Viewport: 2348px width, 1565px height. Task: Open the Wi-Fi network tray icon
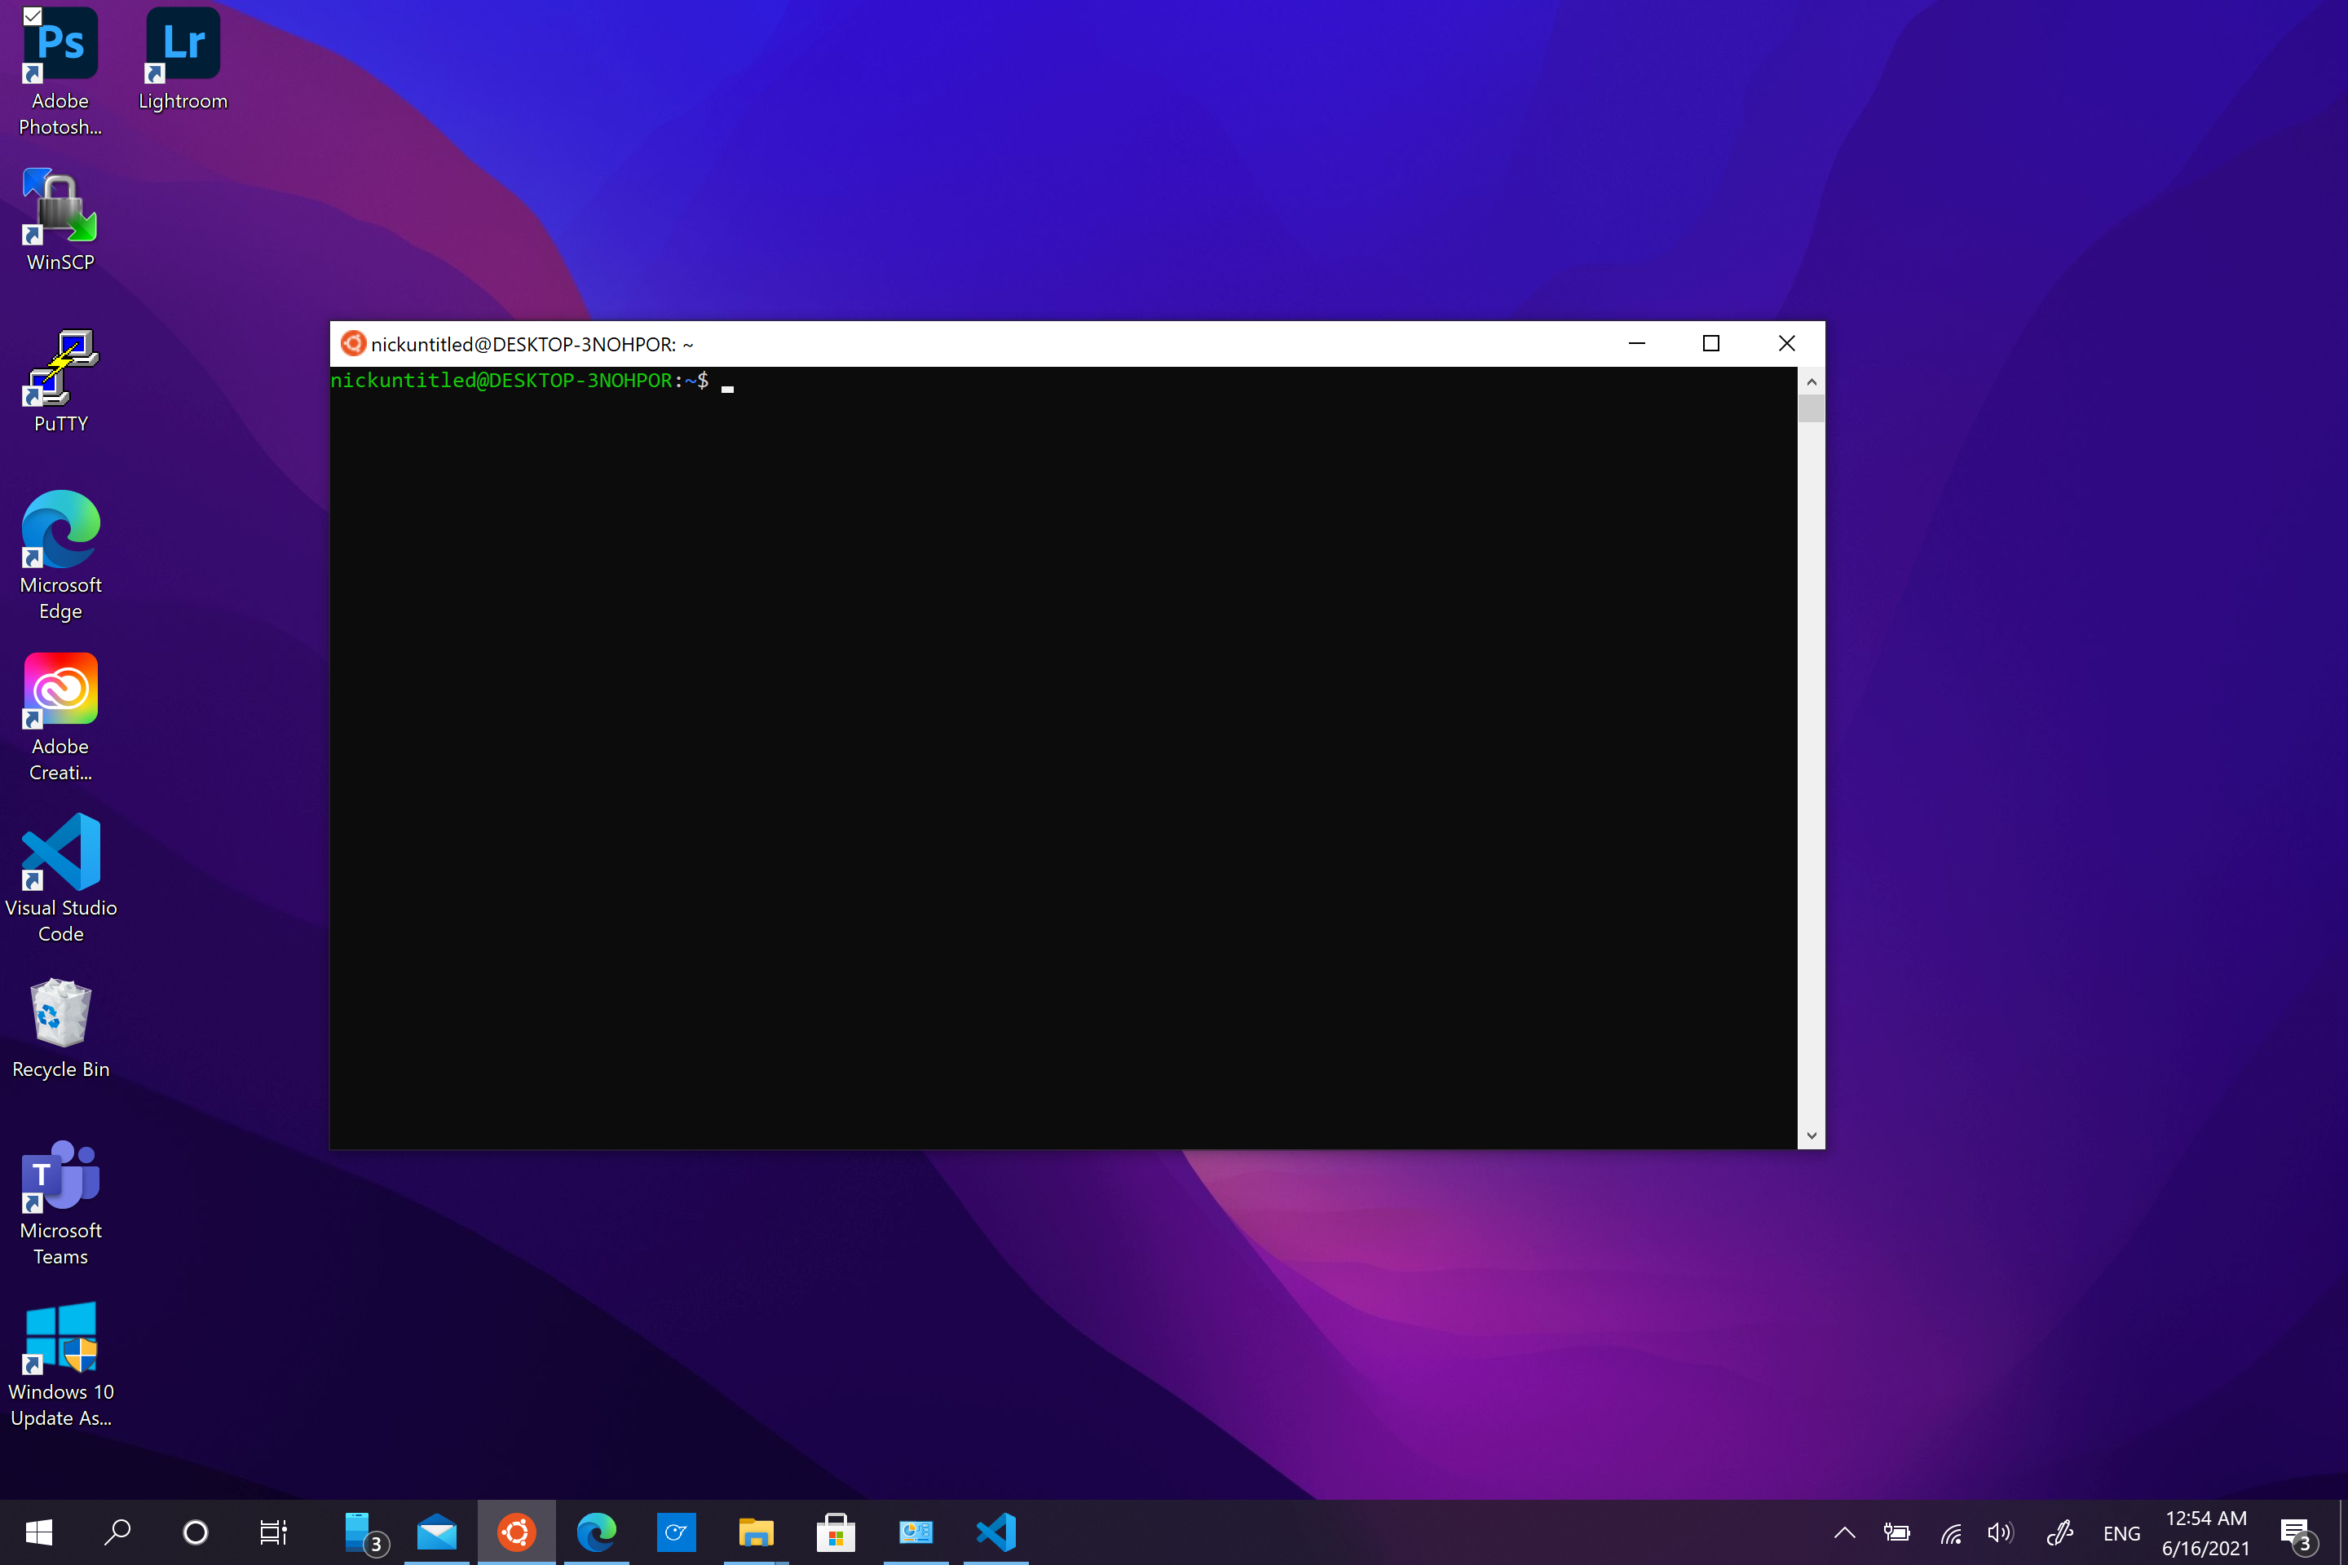1951,1533
